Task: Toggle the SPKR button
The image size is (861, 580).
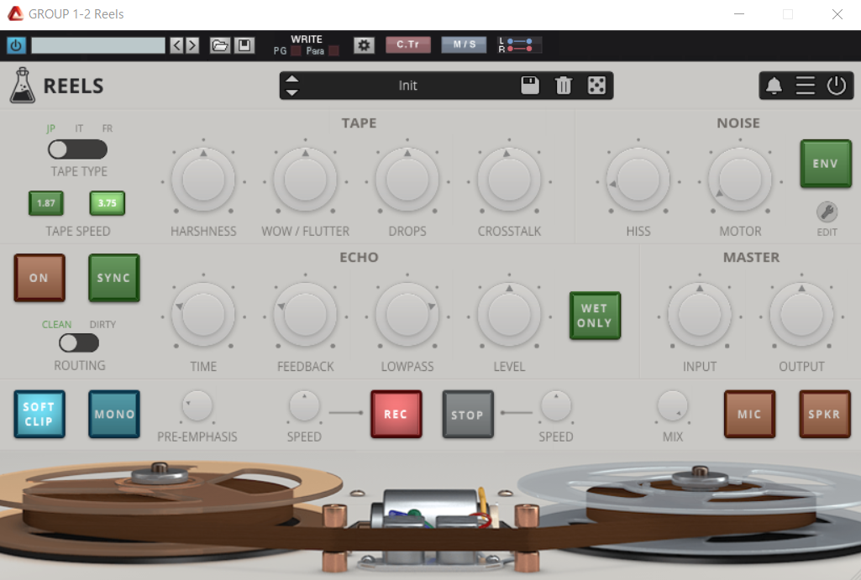Action: pyautogui.click(x=825, y=415)
